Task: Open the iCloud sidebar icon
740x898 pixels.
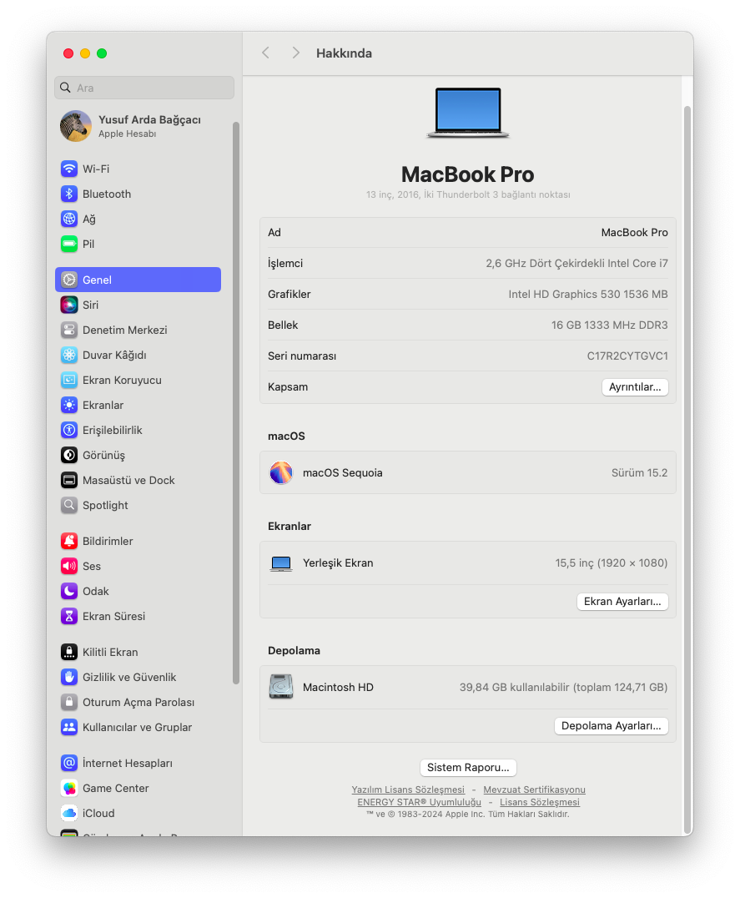Action: 69,813
